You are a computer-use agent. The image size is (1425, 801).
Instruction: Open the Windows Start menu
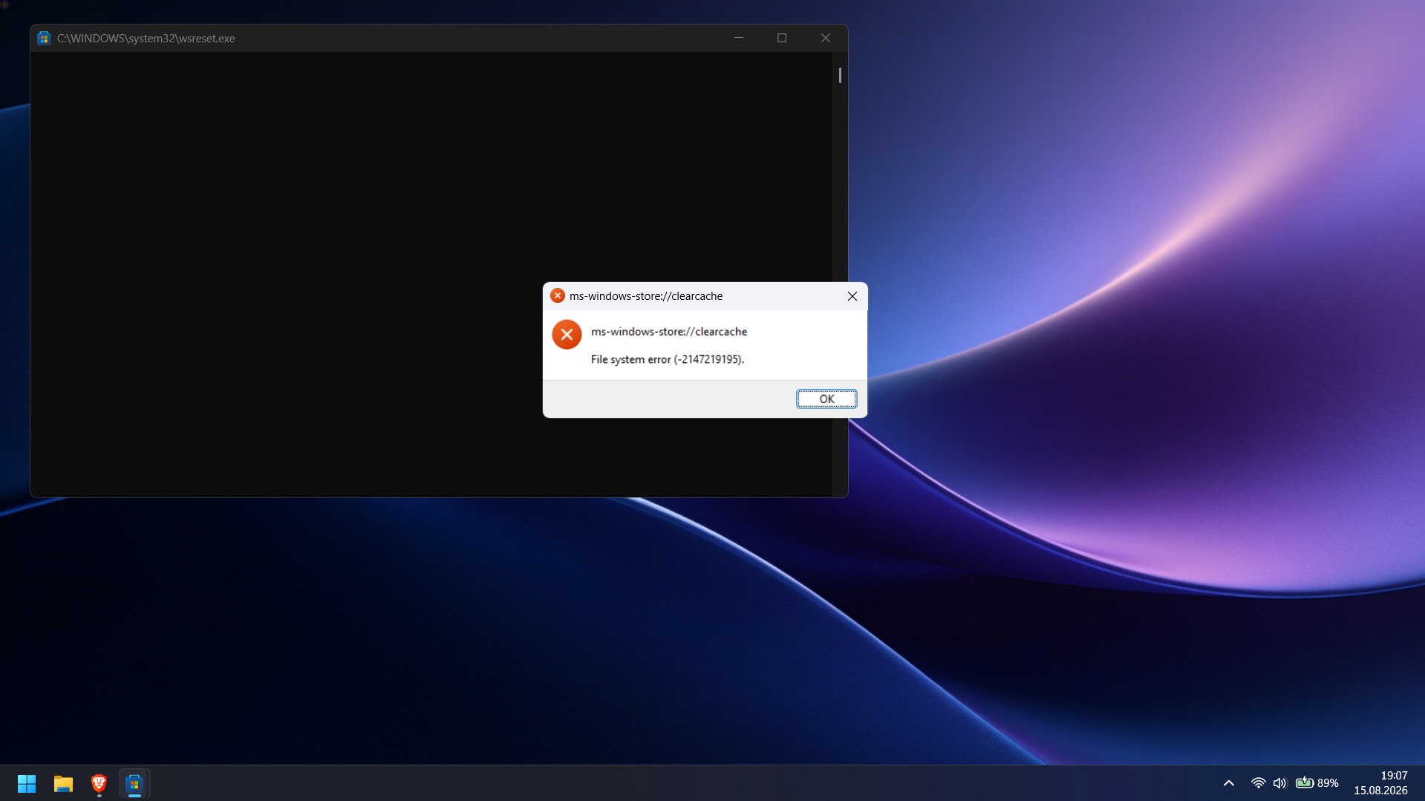[x=27, y=783]
